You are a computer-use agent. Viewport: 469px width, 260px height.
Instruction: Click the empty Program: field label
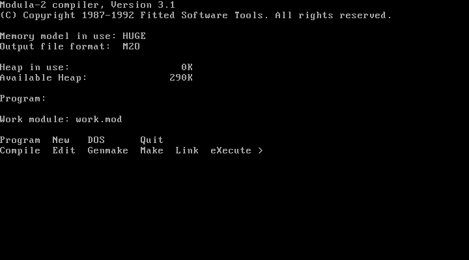23,99
